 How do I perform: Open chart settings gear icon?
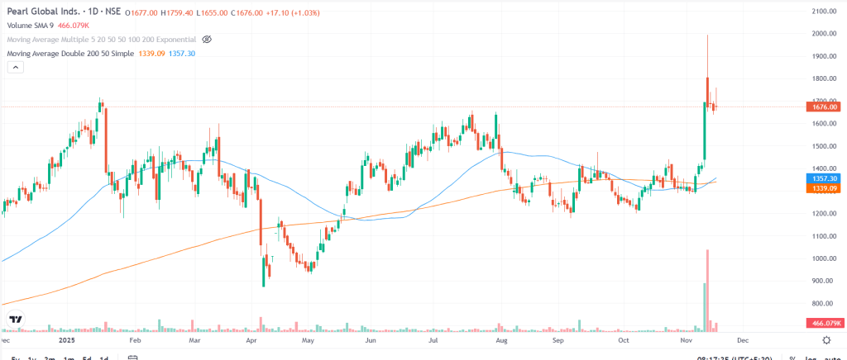click(826, 339)
